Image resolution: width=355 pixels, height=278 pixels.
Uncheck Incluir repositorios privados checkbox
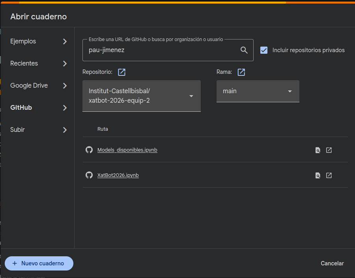point(264,50)
